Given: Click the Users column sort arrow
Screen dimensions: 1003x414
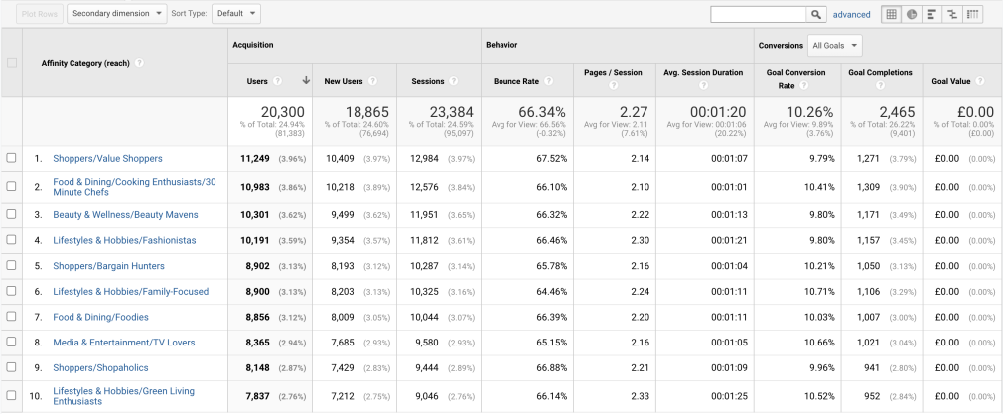Looking at the screenshot, I should pos(306,80).
